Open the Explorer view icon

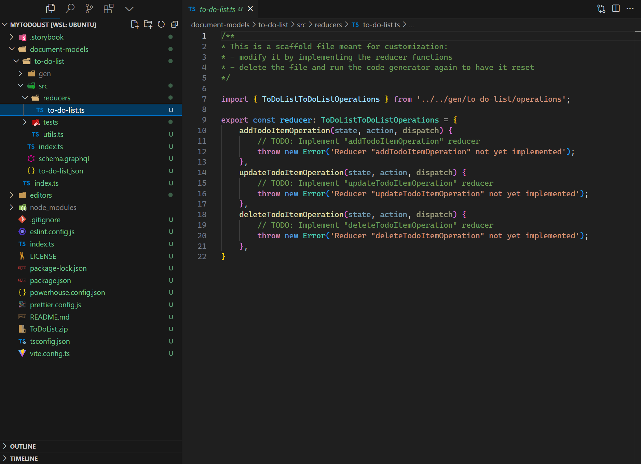(50, 9)
